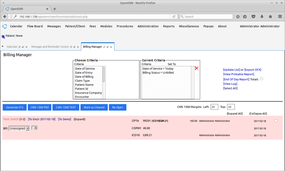Open the Fees menu
285x171 pixels.
click(x=93, y=26)
